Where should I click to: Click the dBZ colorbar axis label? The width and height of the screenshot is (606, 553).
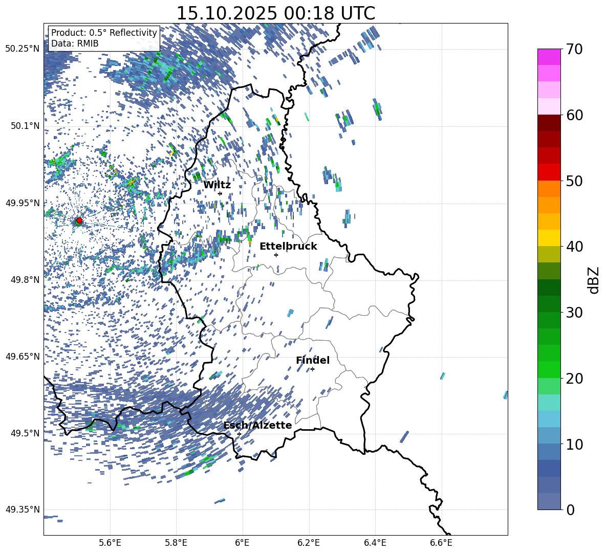[594, 280]
